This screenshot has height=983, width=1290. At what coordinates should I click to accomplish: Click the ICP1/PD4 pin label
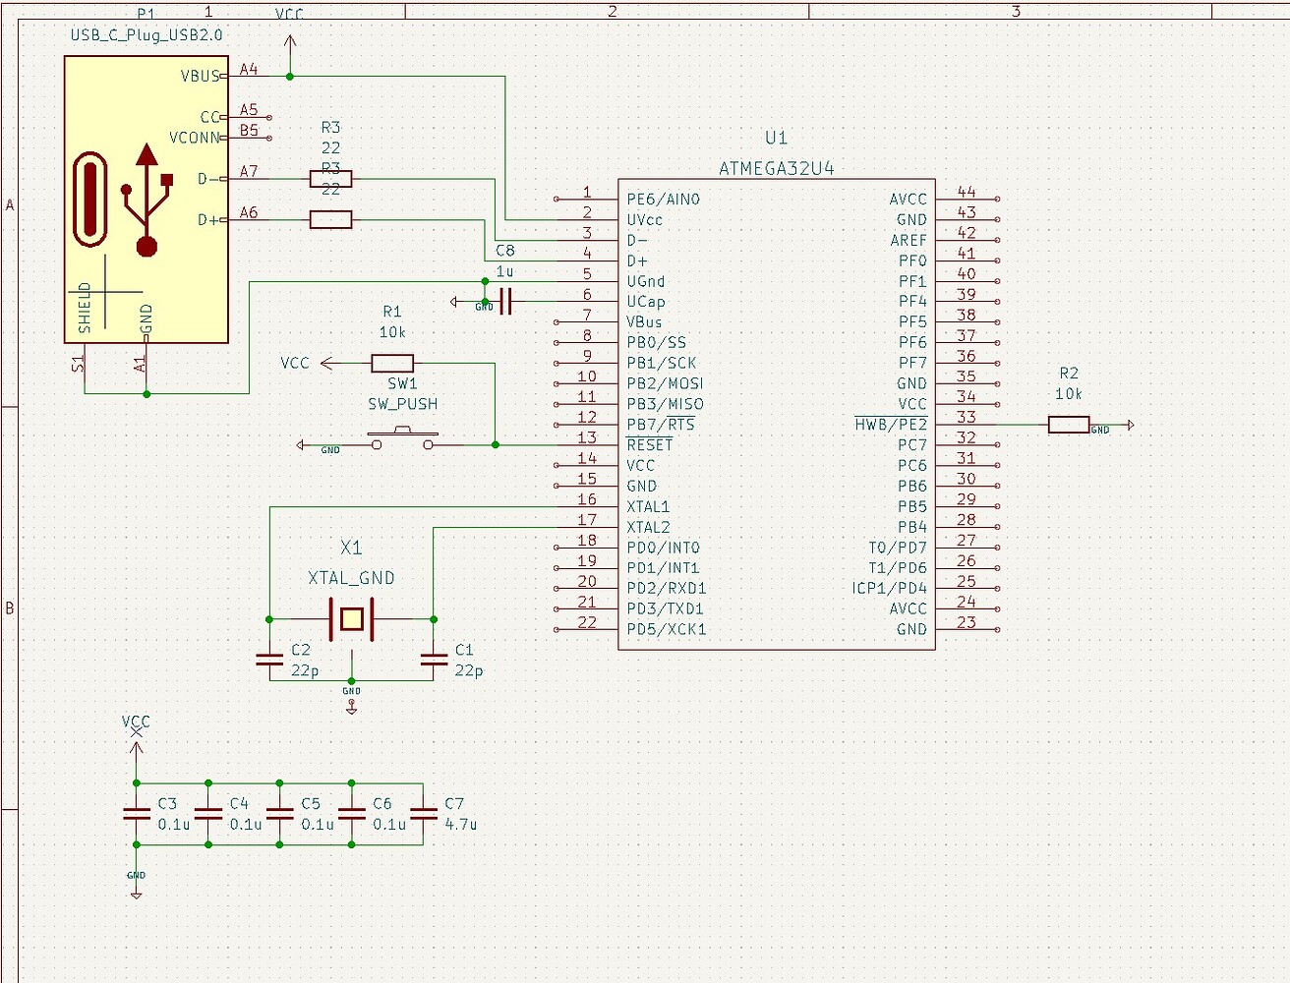[890, 588]
